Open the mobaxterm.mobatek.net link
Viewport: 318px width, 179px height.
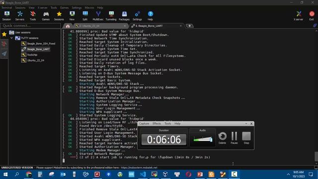[x=139, y=168]
